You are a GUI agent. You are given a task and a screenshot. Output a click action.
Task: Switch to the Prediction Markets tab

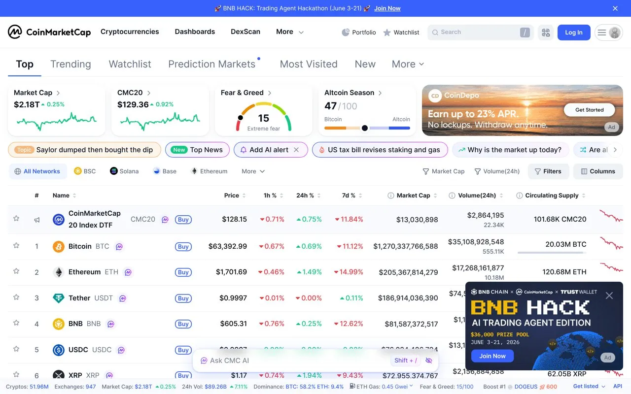[x=212, y=64]
